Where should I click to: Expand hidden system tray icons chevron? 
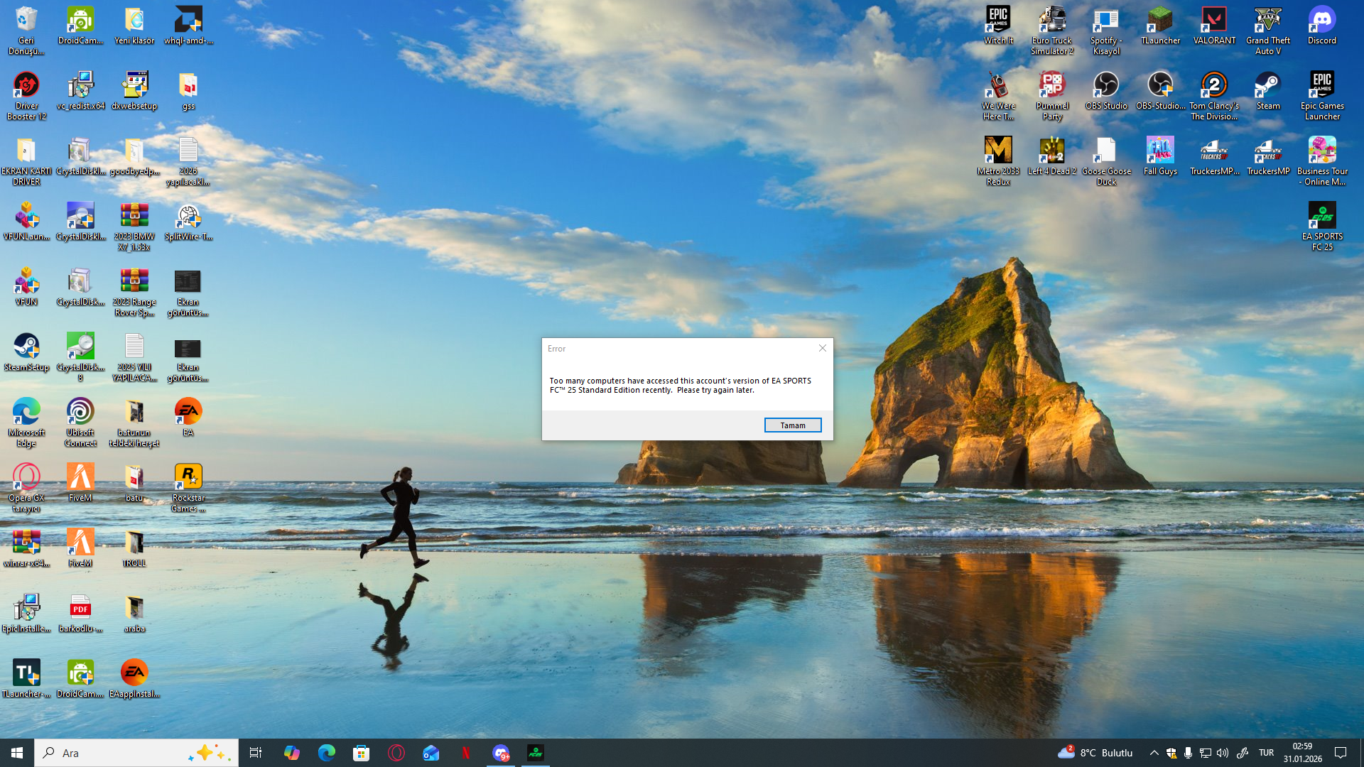[1154, 753]
